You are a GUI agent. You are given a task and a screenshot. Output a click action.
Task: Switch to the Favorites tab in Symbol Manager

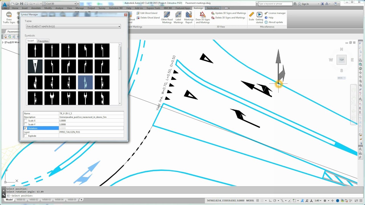click(43, 41)
